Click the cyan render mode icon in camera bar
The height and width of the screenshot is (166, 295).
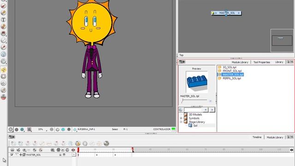(63, 130)
